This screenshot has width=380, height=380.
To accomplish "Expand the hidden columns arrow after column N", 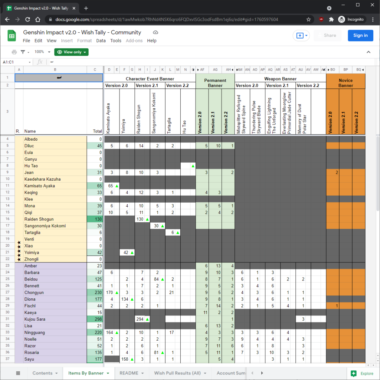I will (194, 69).
